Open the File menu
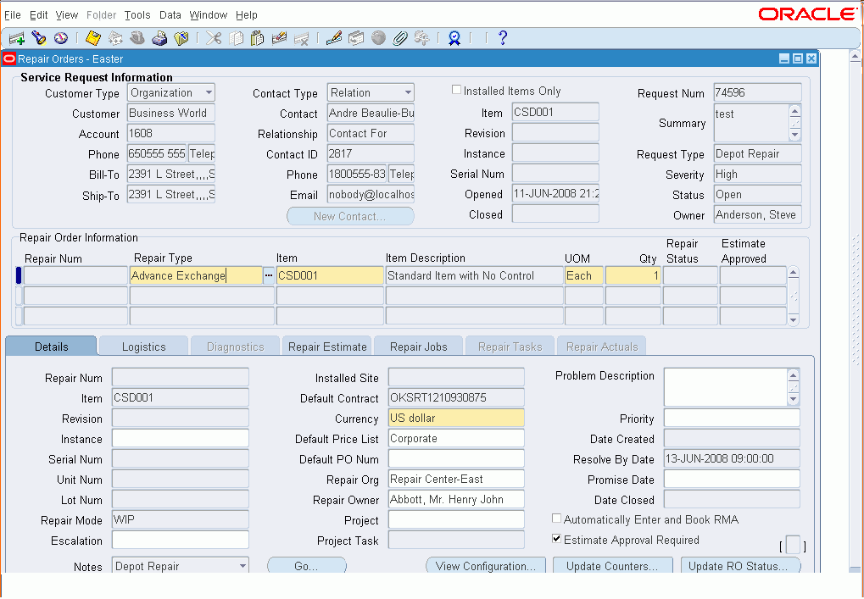Image resolution: width=864 pixels, height=599 pixels. click(x=12, y=15)
